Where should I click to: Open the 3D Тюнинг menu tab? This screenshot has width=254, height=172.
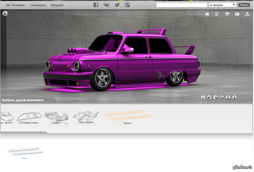(14, 5)
